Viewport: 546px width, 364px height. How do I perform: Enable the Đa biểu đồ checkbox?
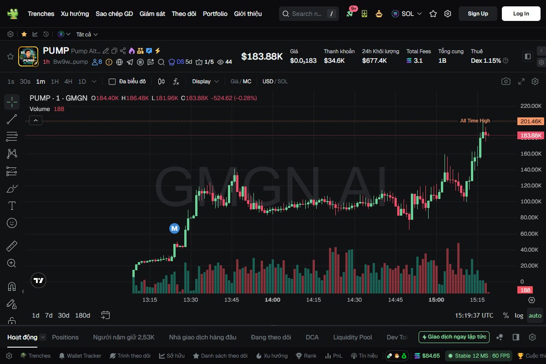pos(112,81)
